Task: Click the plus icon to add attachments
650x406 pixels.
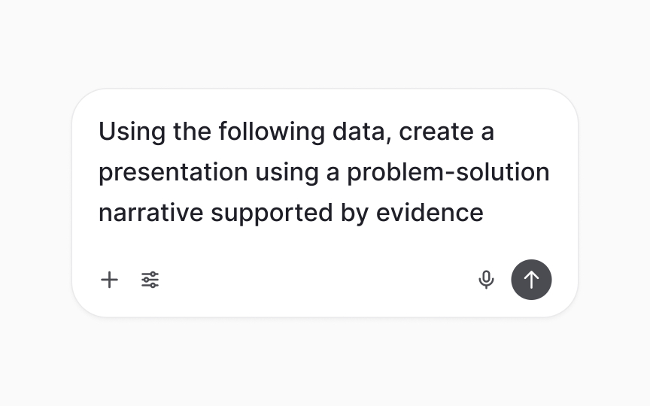Action: [x=109, y=280]
